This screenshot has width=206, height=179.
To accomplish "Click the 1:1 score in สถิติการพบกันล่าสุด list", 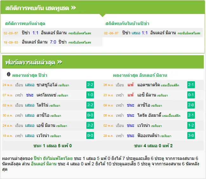I will point(35,33).
